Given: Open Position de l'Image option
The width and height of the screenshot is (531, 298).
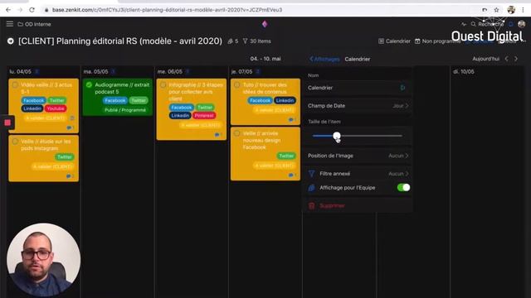Looking at the screenshot, I should click(x=358, y=156).
